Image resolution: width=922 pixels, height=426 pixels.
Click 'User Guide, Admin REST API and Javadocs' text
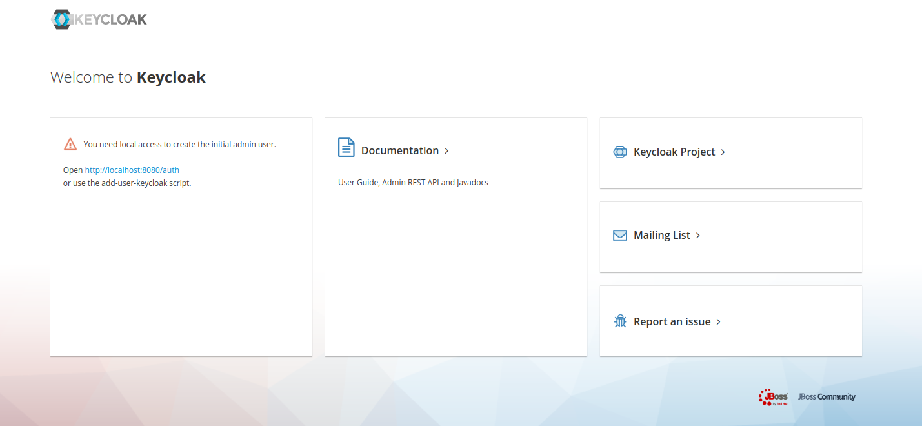[x=413, y=183]
